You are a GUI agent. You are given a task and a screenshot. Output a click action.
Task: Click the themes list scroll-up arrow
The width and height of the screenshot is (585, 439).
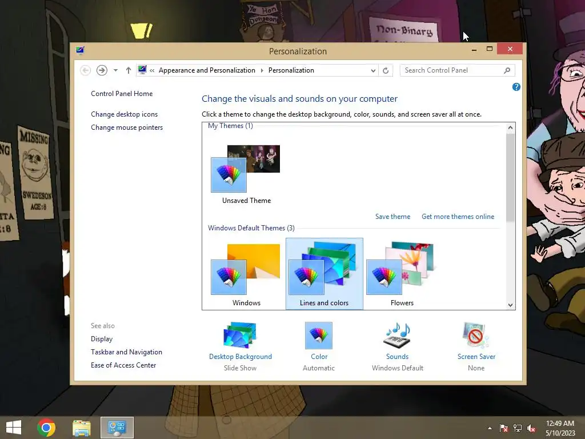(510, 127)
